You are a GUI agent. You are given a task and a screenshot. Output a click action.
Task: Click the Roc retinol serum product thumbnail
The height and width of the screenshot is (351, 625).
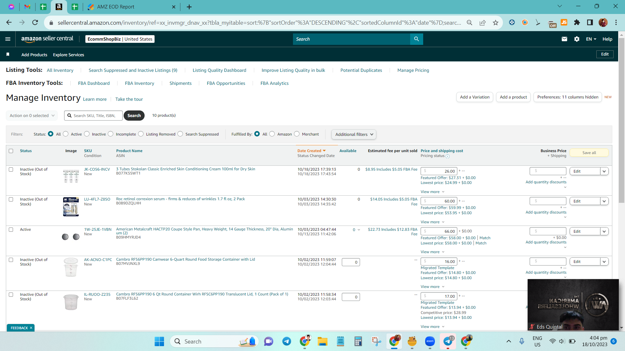coord(71,207)
